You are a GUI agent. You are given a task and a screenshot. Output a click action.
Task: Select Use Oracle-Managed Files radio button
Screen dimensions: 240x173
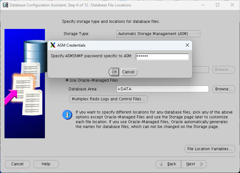click(x=67, y=80)
